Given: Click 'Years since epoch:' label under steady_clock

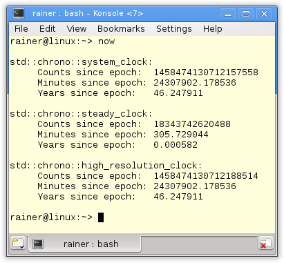Looking at the screenshot, I should click(86, 145).
